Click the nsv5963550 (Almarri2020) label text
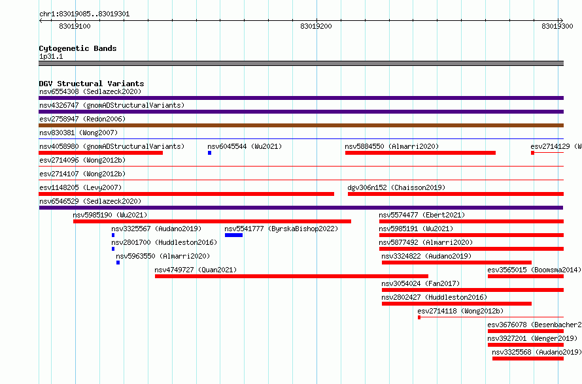This screenshot has width=582, height=384. 163,256
